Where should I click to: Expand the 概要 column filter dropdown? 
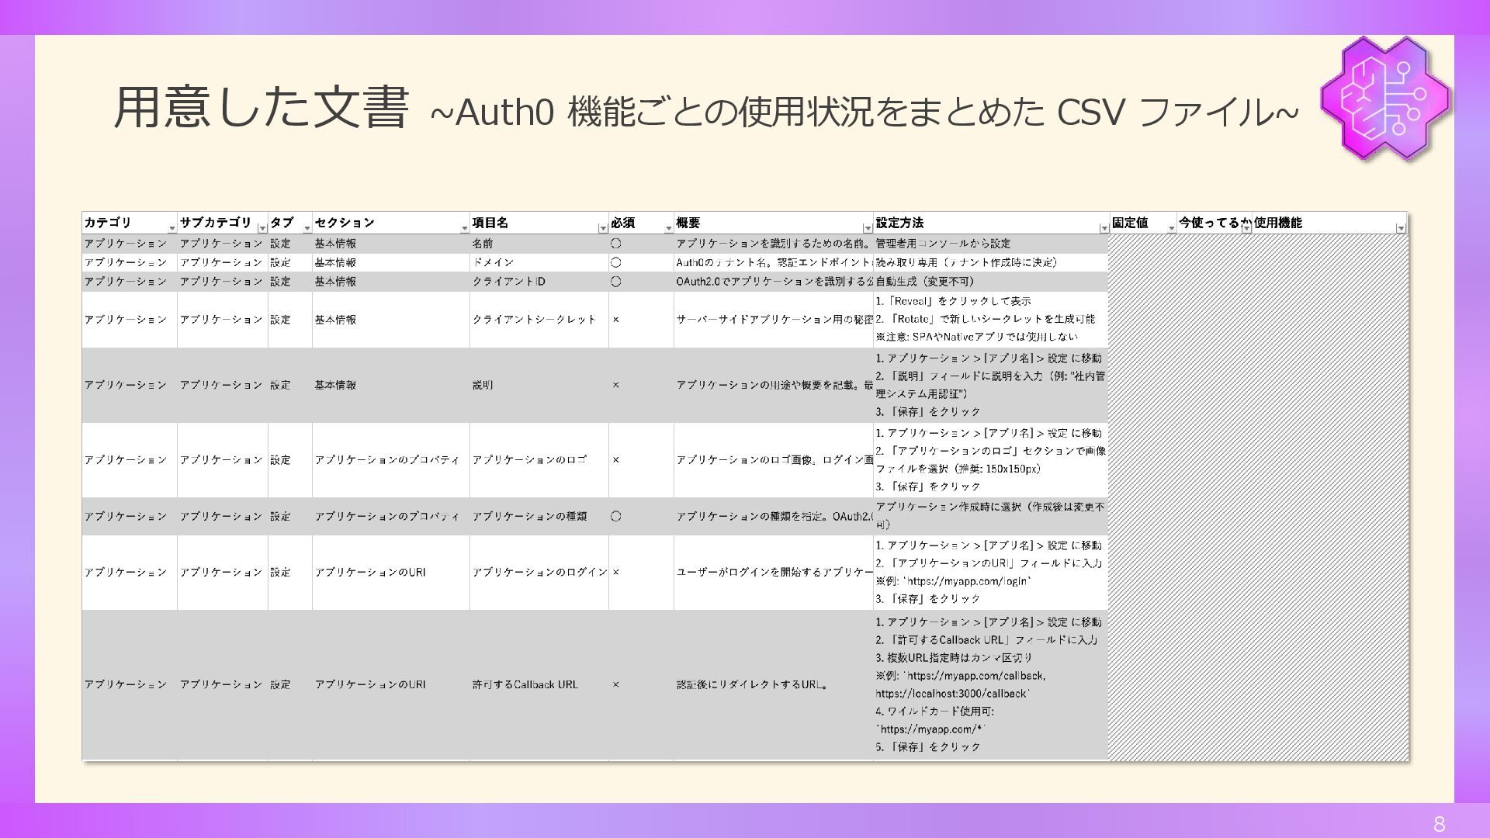[x=868, y=228]
